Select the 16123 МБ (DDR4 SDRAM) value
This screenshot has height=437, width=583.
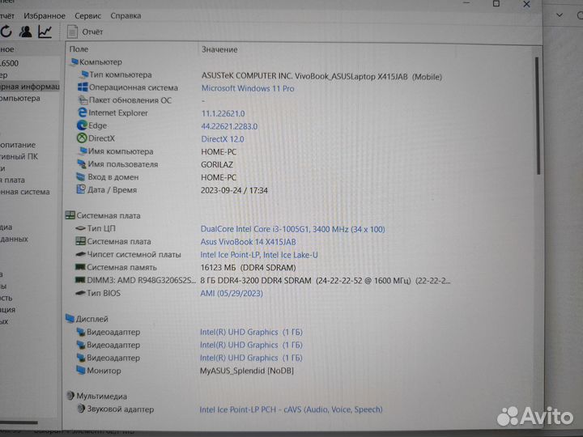pyautogui.click(x=248, y=268)
